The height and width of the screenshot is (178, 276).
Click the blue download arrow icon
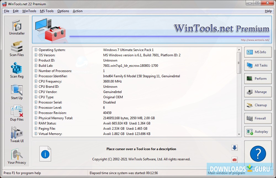coord(235,148)
